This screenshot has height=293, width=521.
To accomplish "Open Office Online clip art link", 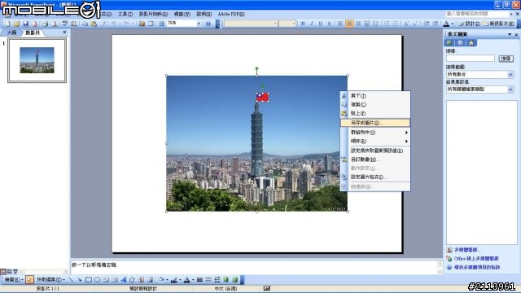I will pyautogui.click(x=476, y=259).
